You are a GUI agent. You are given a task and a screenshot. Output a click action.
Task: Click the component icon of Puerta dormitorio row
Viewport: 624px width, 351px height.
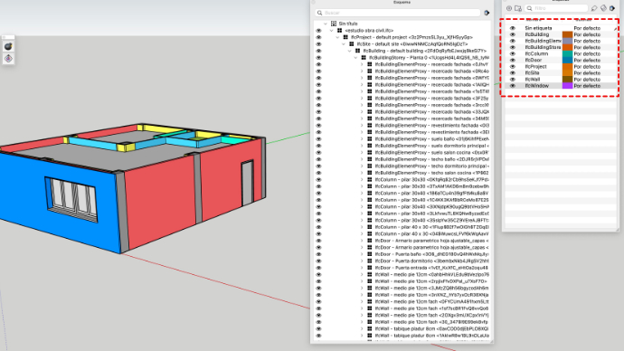(x=370, y=261)
